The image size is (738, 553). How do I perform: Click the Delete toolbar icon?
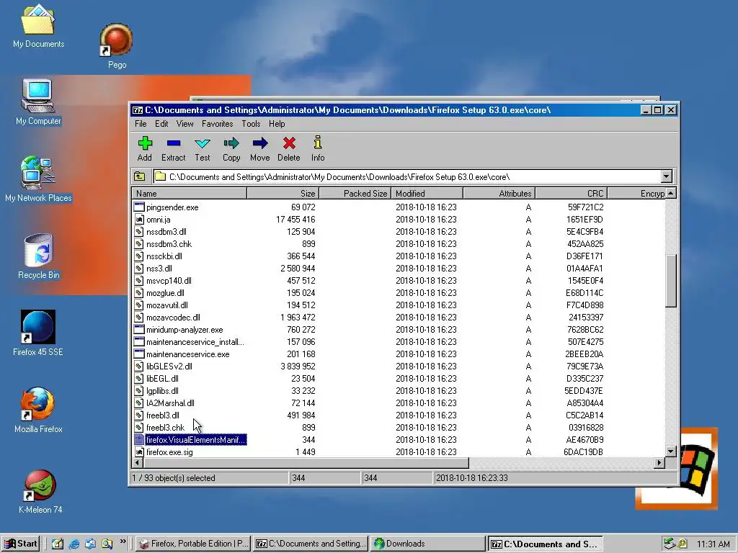(x=289, y=143)
